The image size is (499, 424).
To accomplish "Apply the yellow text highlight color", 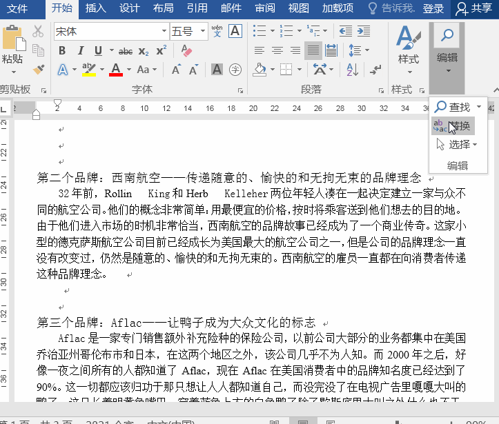I will (89, 70).
